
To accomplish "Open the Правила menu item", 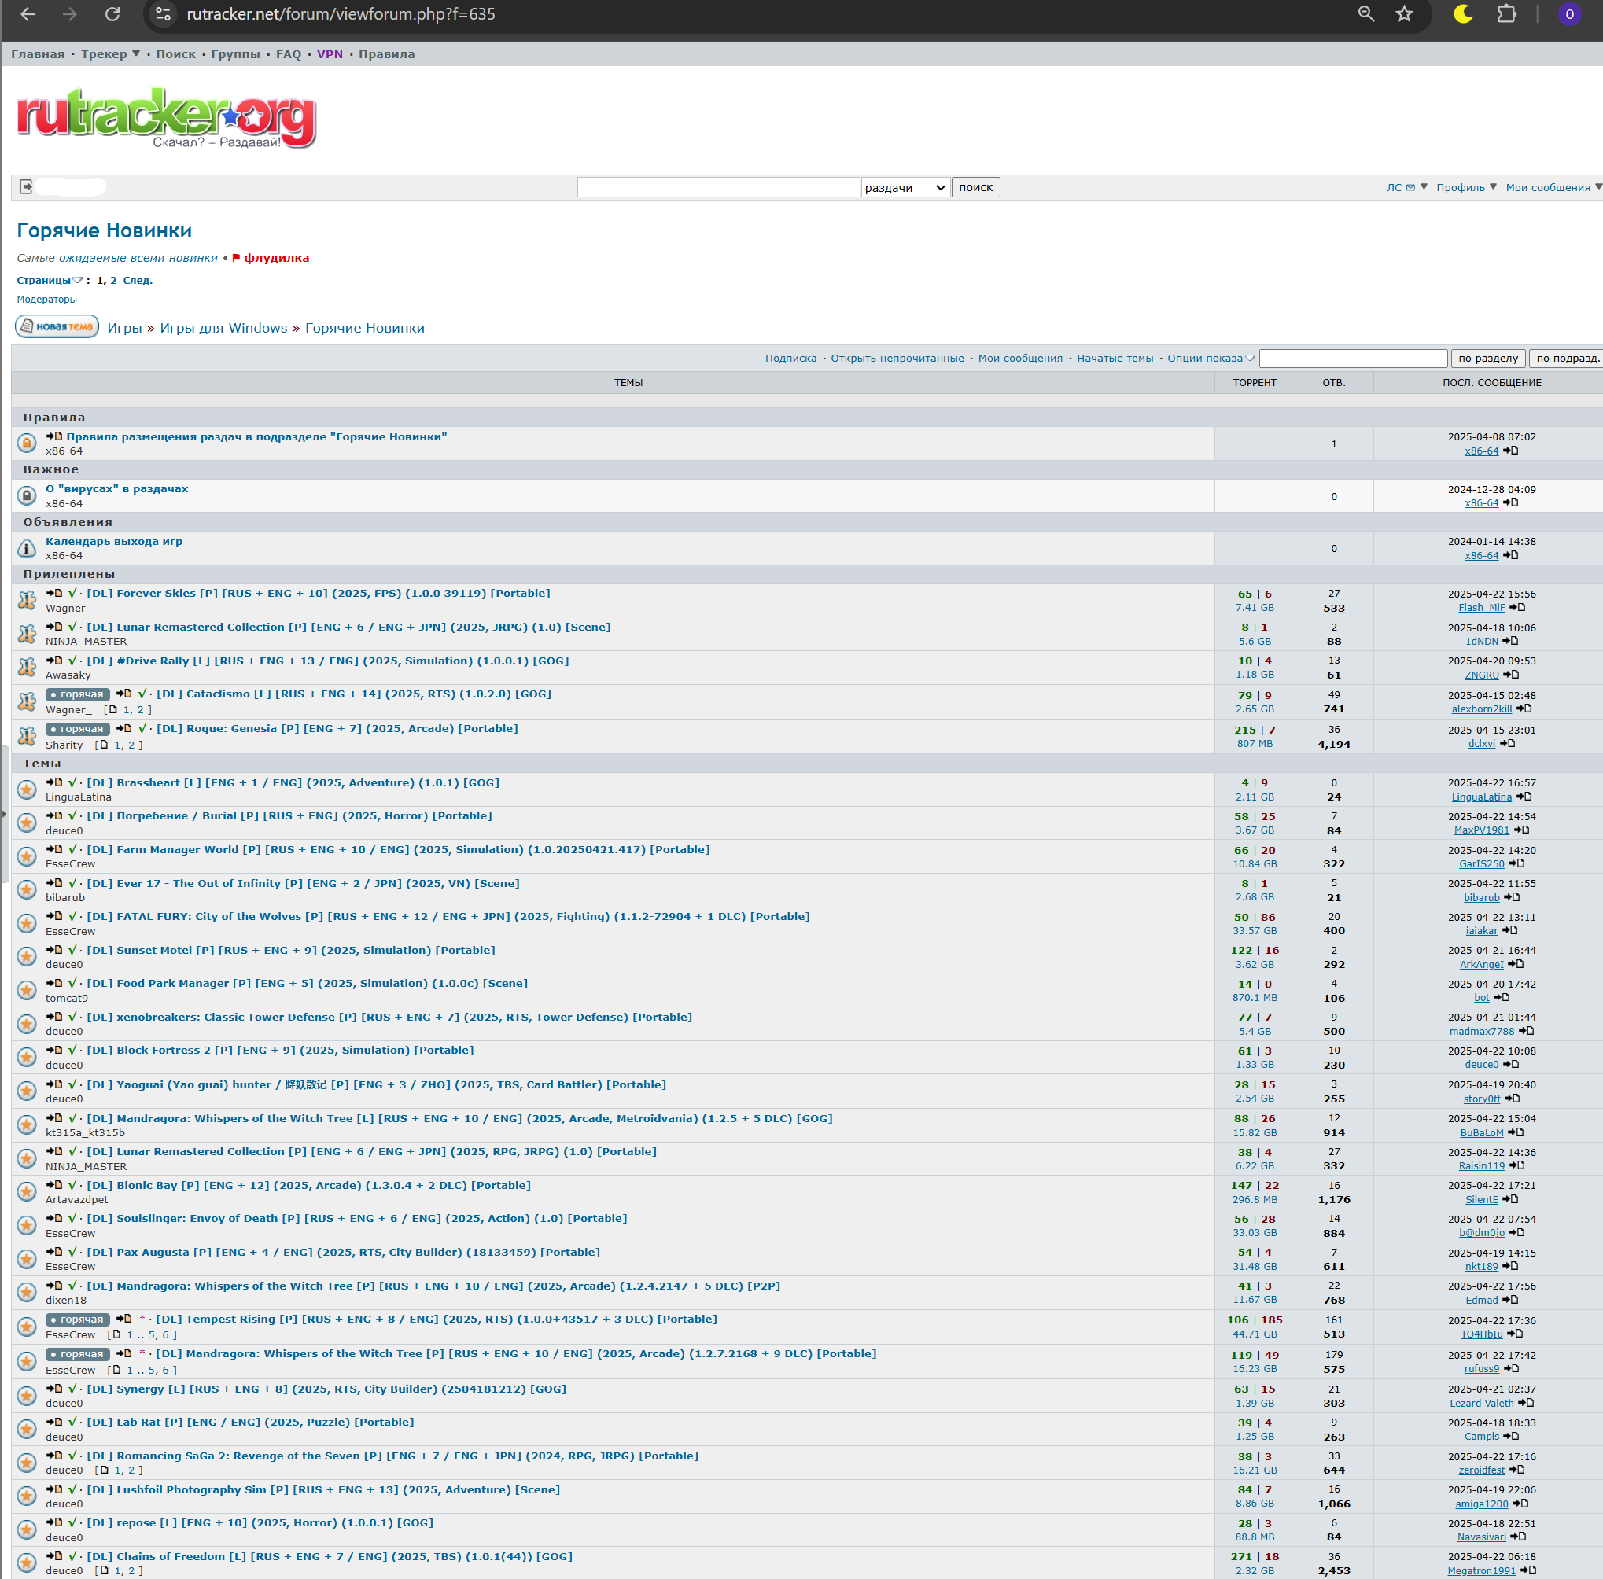I will (x=387, y=54).
